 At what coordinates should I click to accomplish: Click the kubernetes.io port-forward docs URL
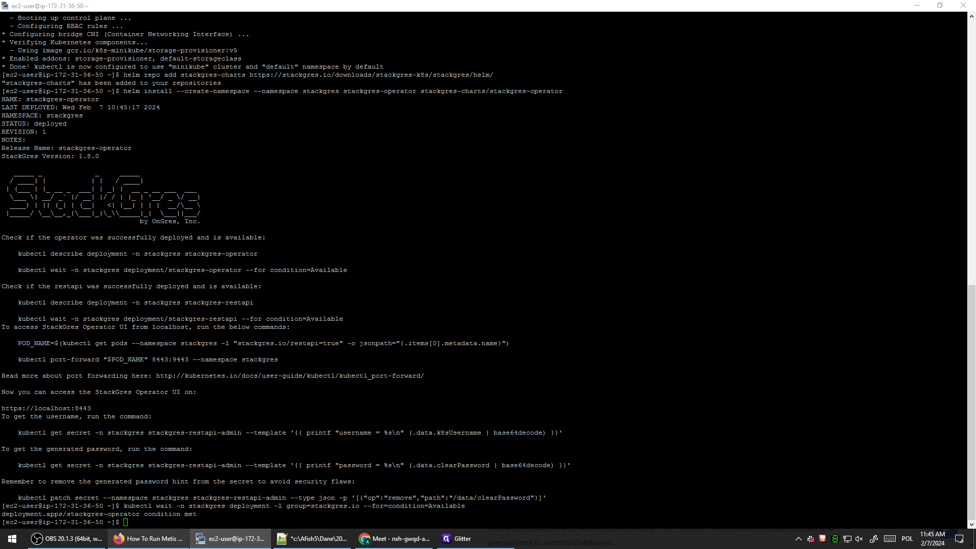click(290, 376)
